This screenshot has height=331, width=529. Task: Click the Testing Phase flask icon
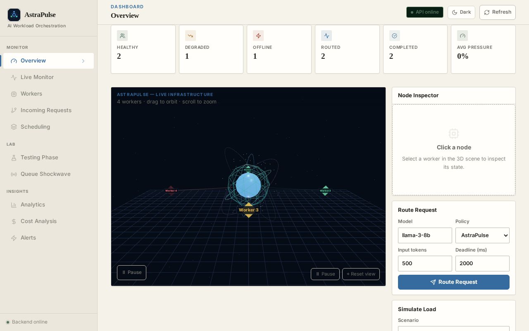[14, 158]
